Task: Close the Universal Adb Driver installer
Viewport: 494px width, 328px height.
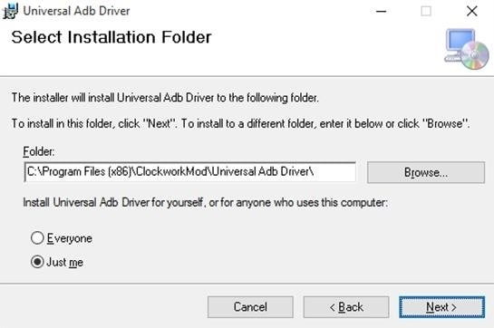Action: tap(472, 12)
